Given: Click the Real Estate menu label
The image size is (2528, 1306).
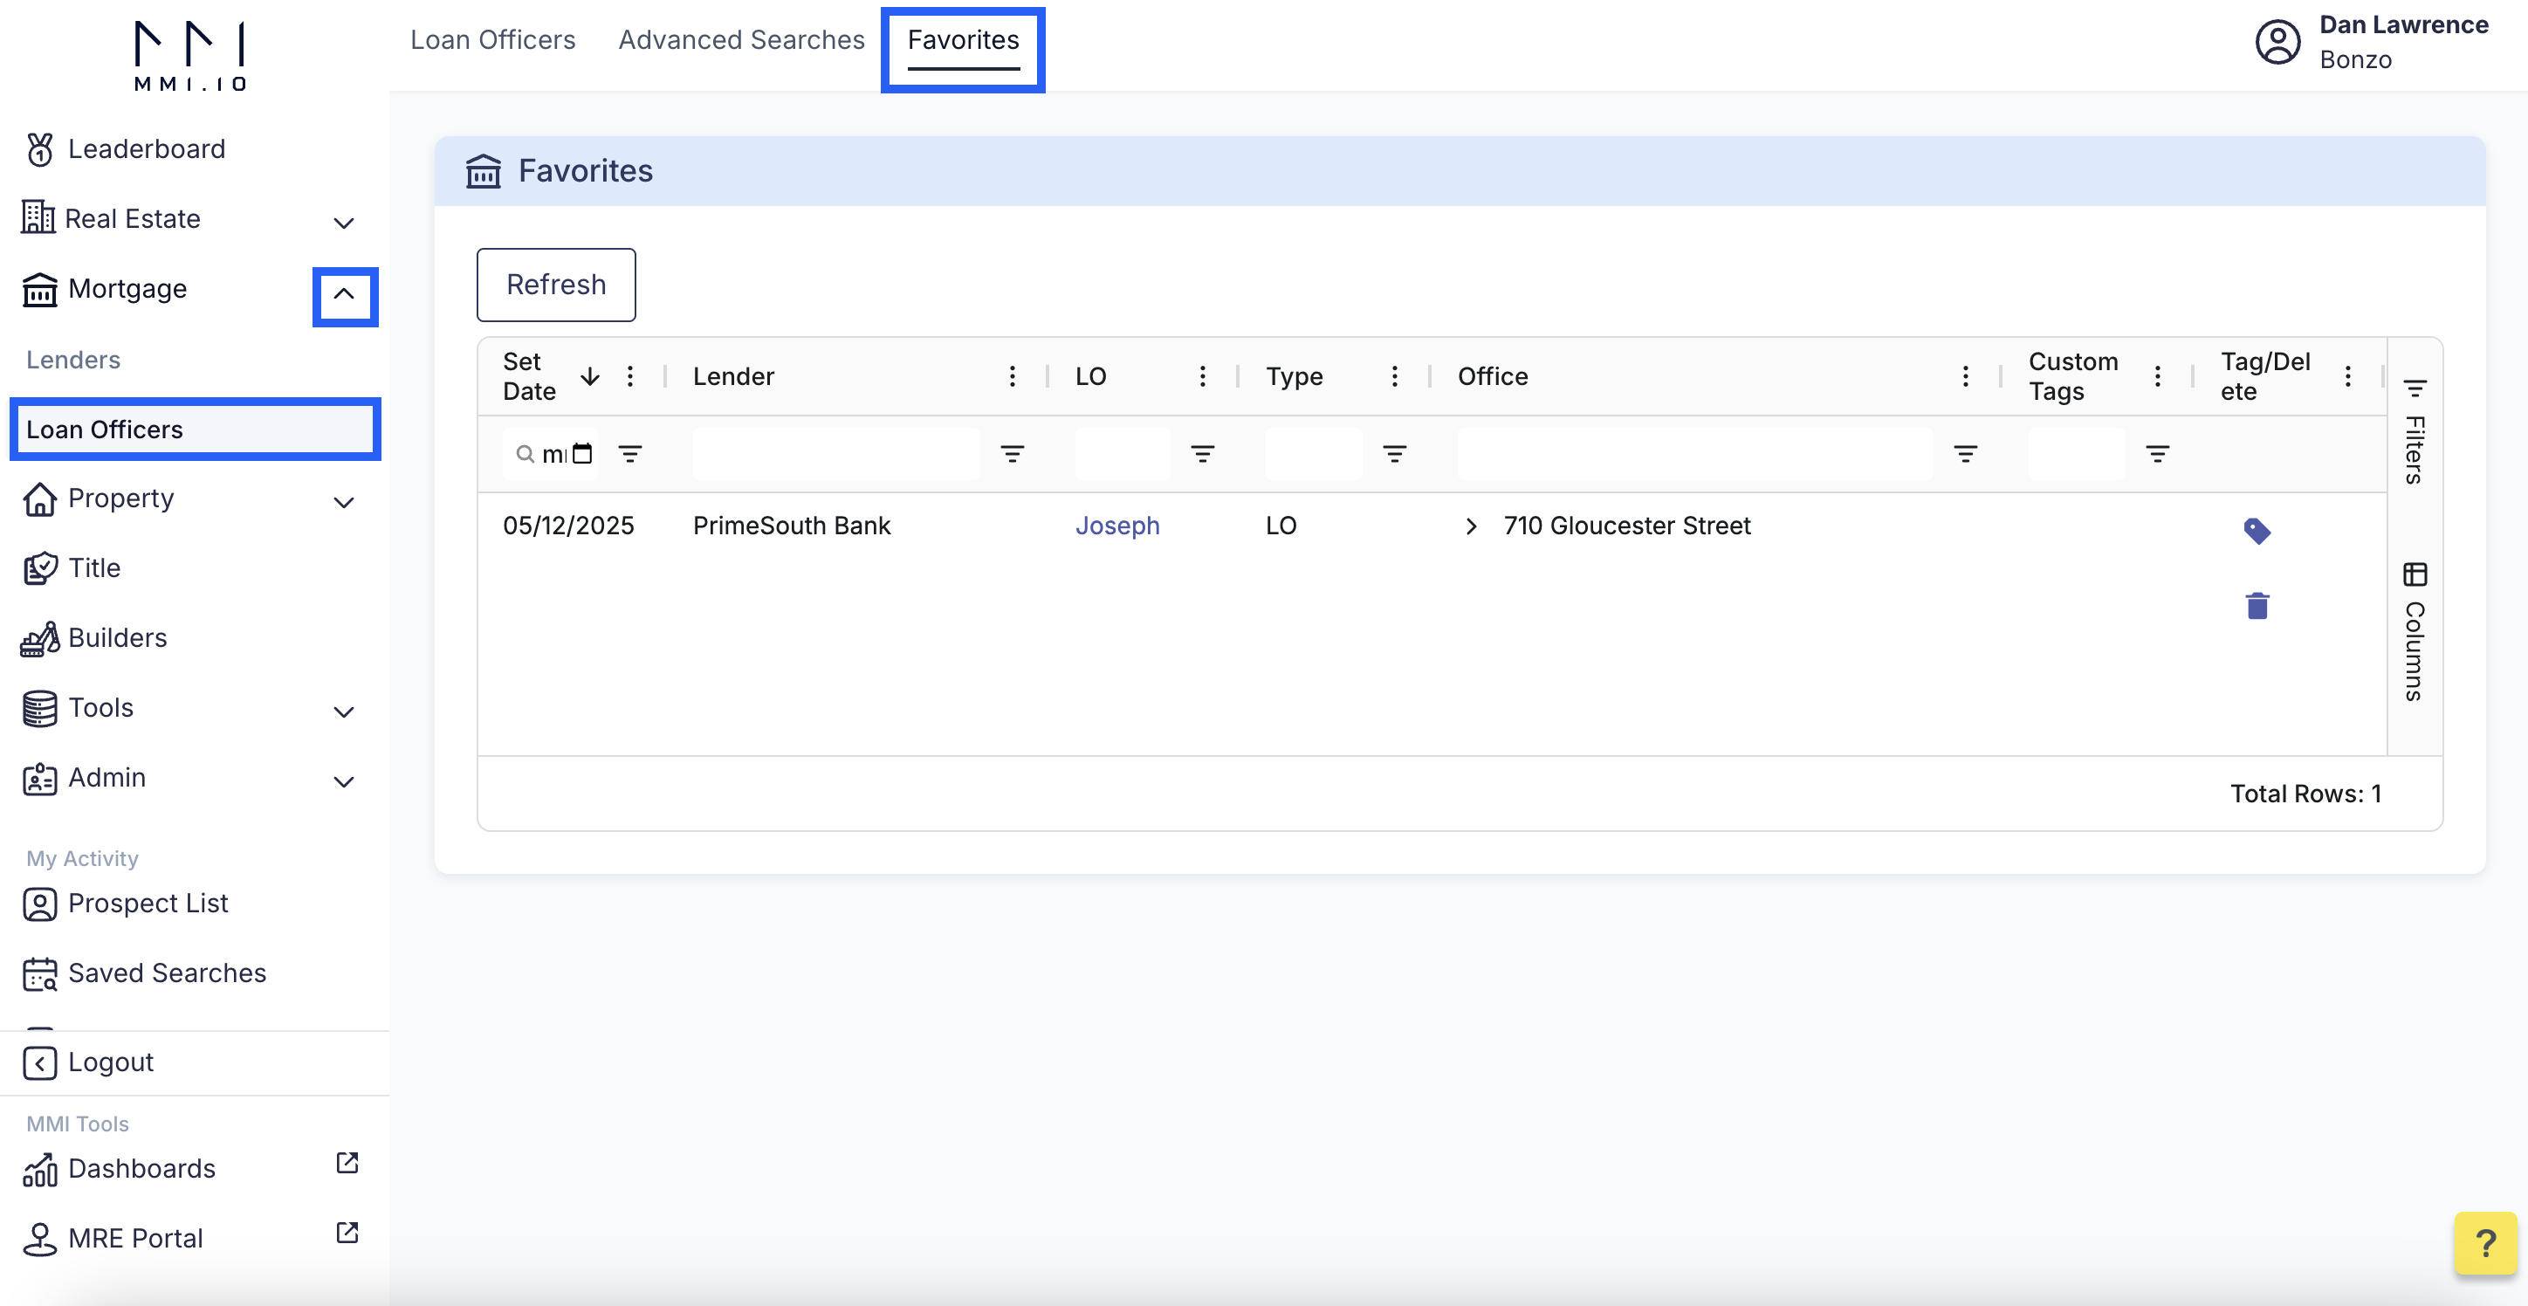Looking at the screenshot, I should [x=132, y=218].
